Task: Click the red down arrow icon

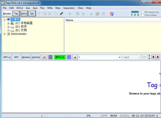Action: 153,57
